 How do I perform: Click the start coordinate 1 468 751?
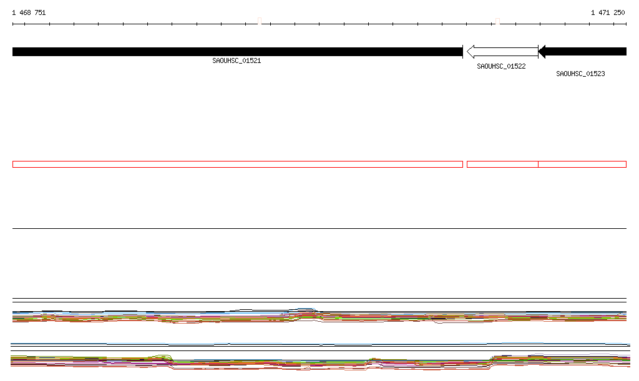(29, 12)
